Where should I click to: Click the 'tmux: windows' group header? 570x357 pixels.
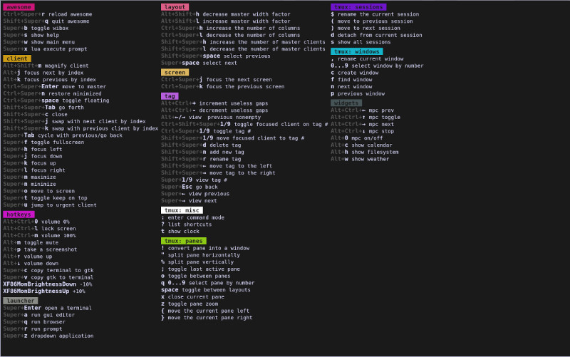(x=357, y=51)
